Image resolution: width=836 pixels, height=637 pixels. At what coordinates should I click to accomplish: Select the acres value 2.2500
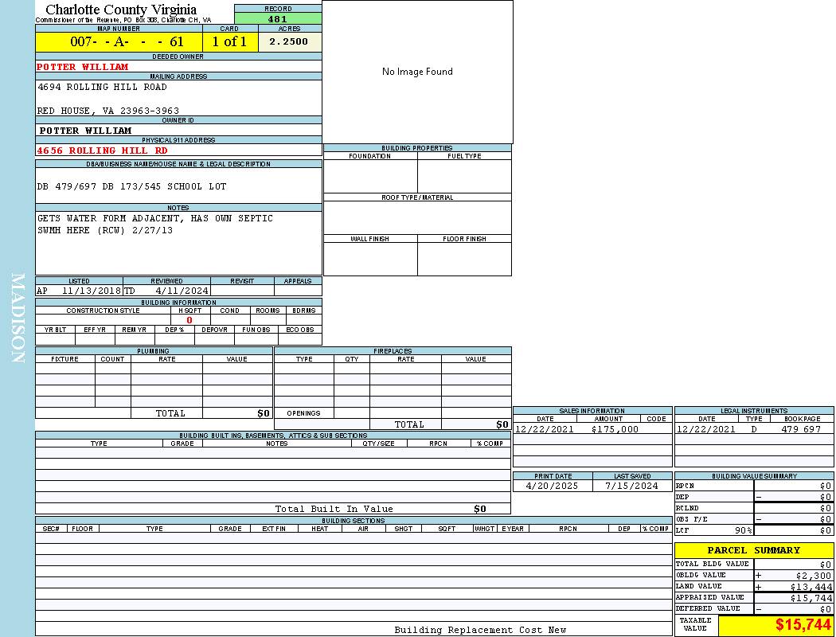[x=289, y=42]
